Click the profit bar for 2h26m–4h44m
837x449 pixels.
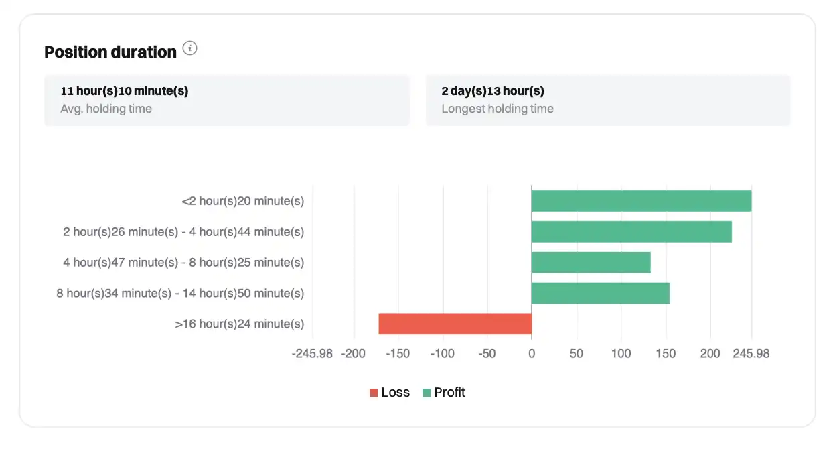point(631,232)
